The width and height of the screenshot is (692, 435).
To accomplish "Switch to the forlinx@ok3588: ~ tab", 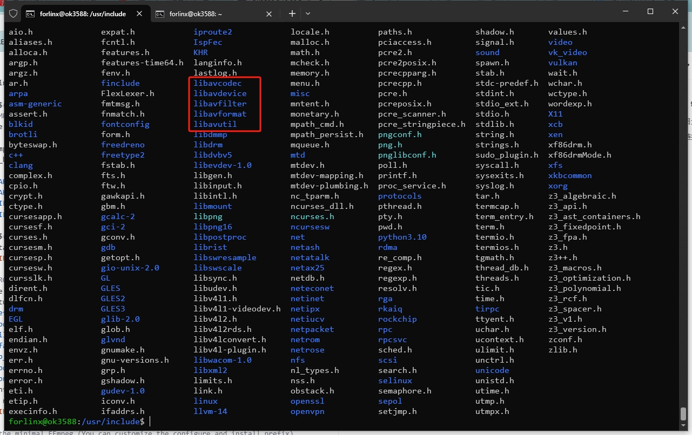I will pyautogui.click(x=196, y=13).
